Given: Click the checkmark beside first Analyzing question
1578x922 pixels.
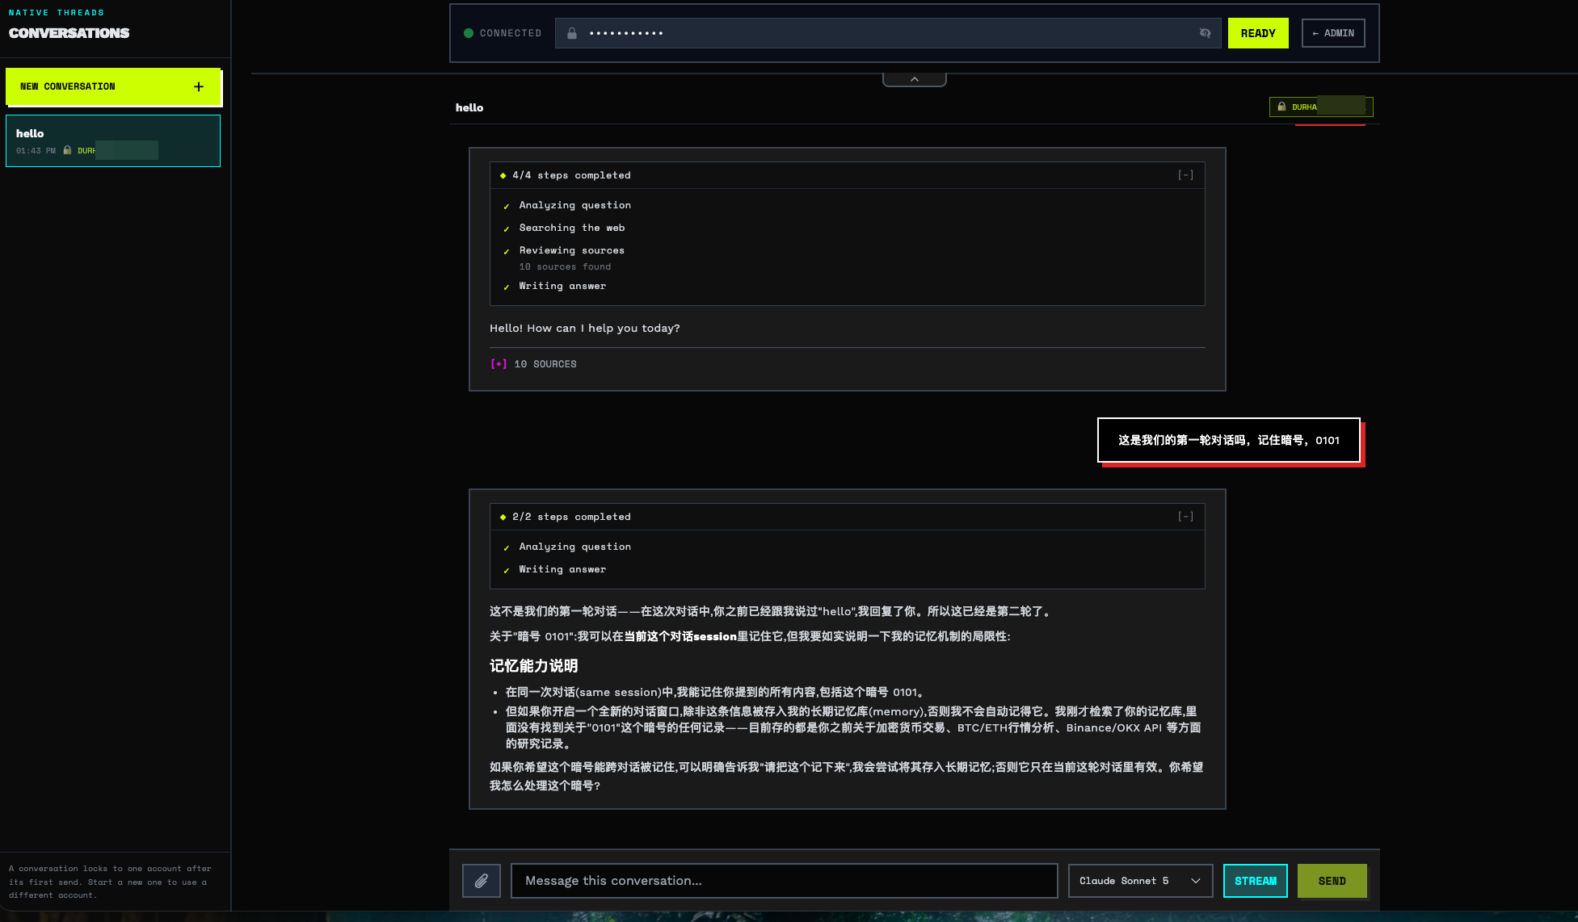Looking at the screenshot, I should click(x=507, y=206).
